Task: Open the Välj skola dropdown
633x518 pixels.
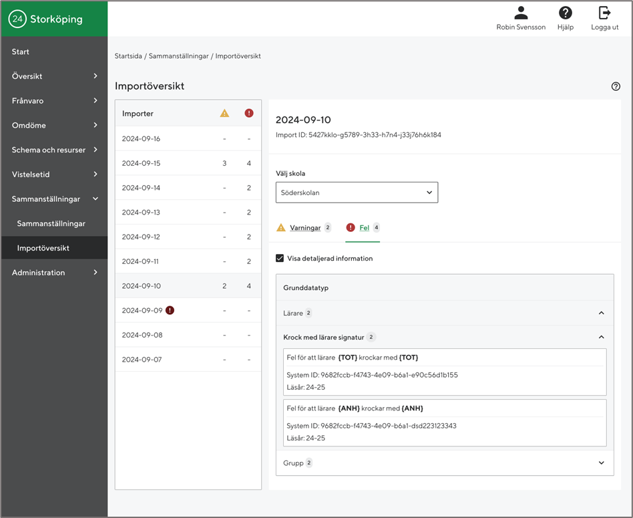Action: (357, 192)
